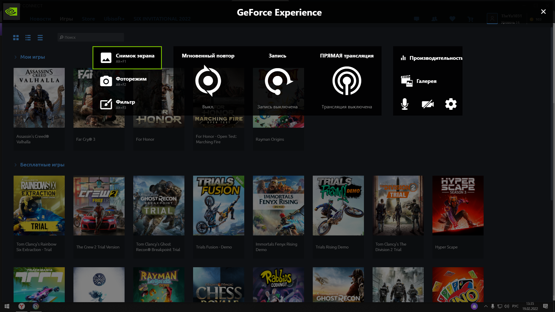The image size is (555, 312).
Task: Open the Hyper Scape Season 3 cover
Action: (x=458, y=205)
